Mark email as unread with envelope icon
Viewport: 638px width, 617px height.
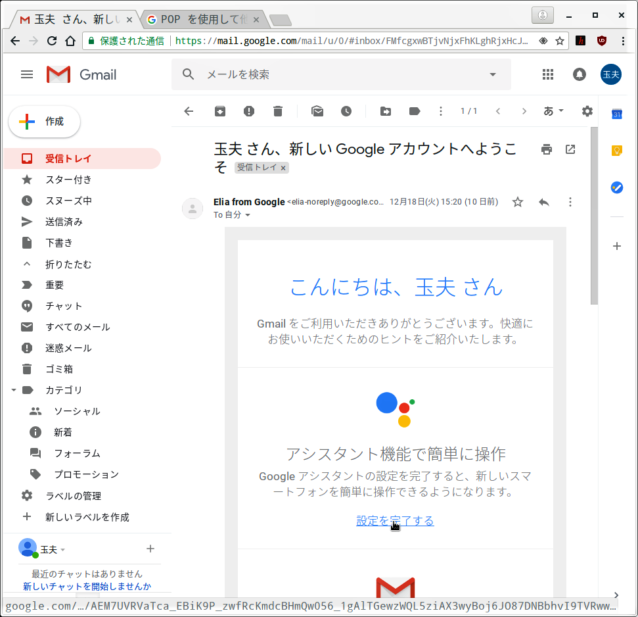pos(317,111)
